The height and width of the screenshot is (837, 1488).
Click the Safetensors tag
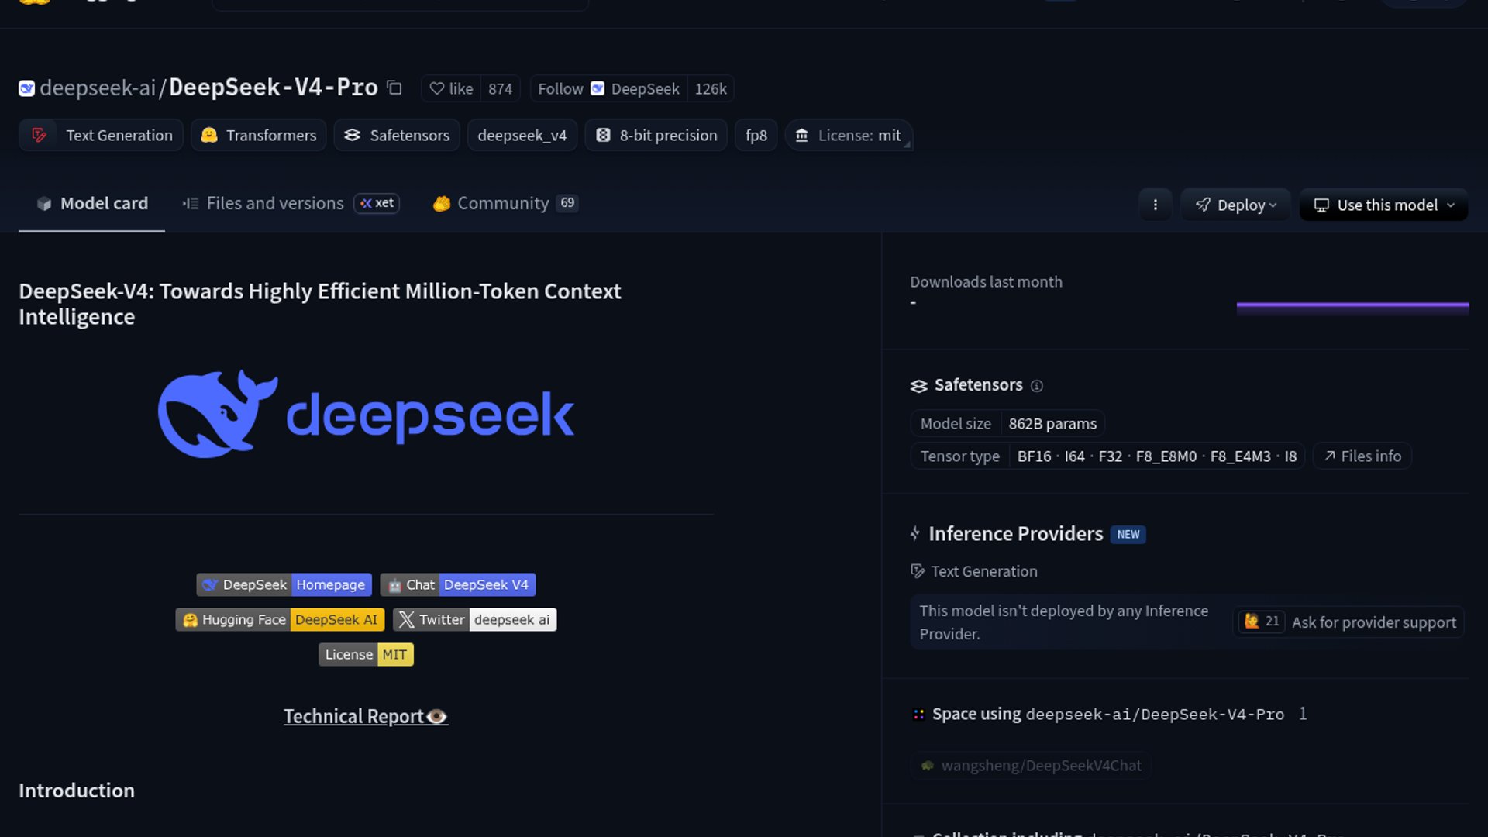pyautogui.click(x=397, y=135)
